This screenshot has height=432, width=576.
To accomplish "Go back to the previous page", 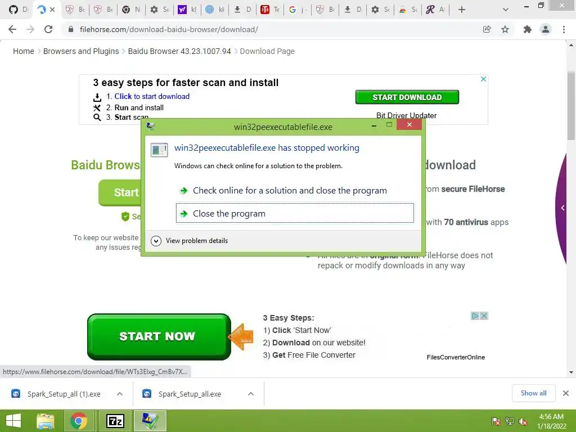I will (x=12, y=29).
